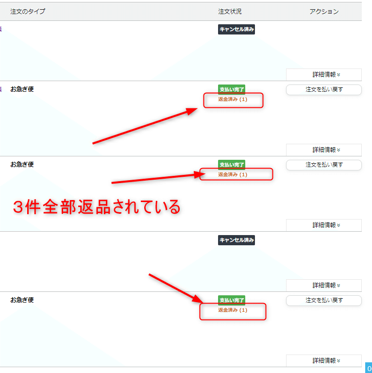
Task: Select first お急ぎ便 order type text
Action: pyautogui.click(x=22, y=89)
